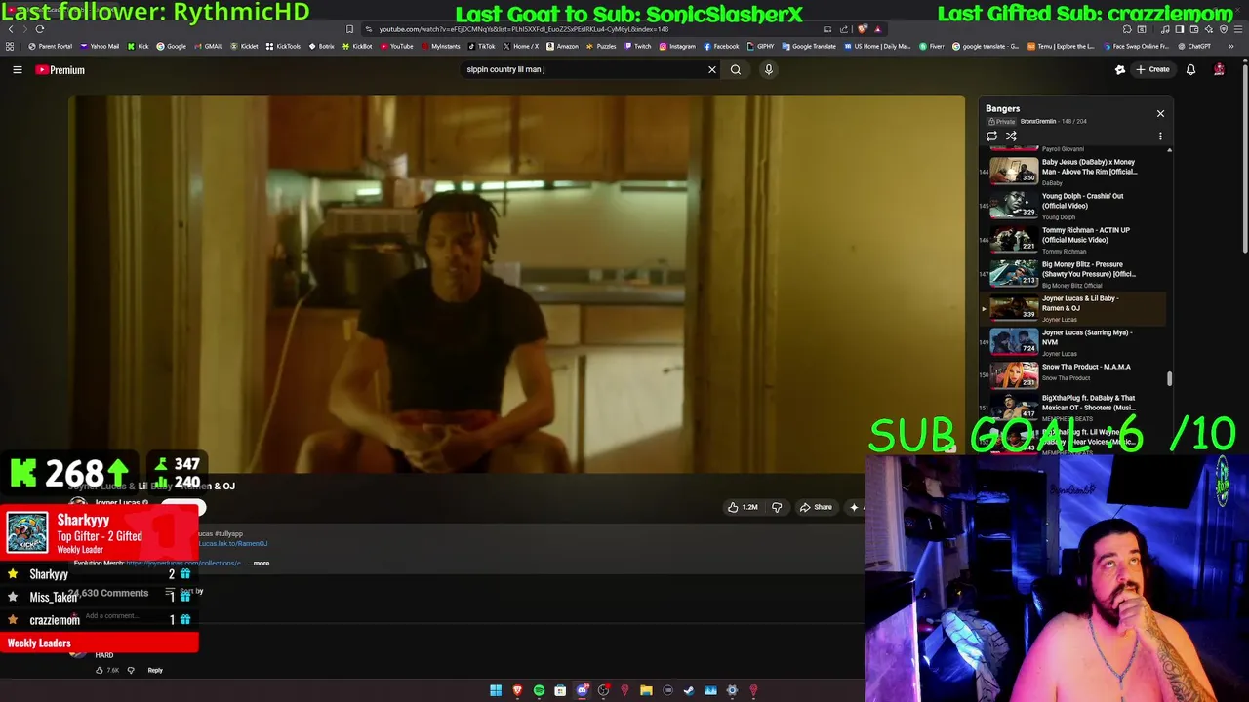Open Discord from taskbar
Viewport: 1249px width, 702px height.
point(582,690)
